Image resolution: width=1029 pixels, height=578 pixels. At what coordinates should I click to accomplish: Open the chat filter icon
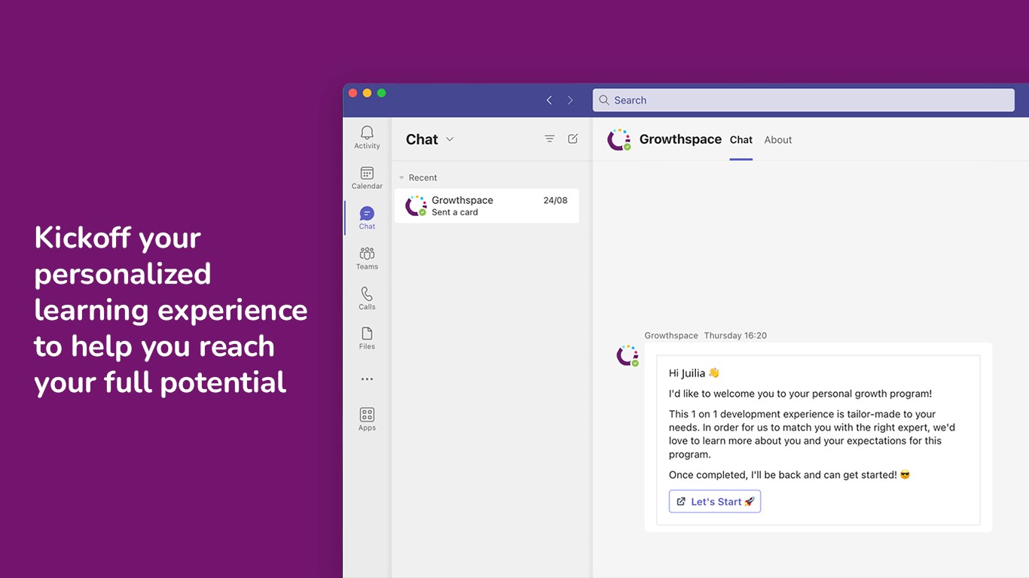[x=550, y=139]
